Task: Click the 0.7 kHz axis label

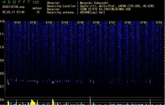Action: (x=2, y=87)
